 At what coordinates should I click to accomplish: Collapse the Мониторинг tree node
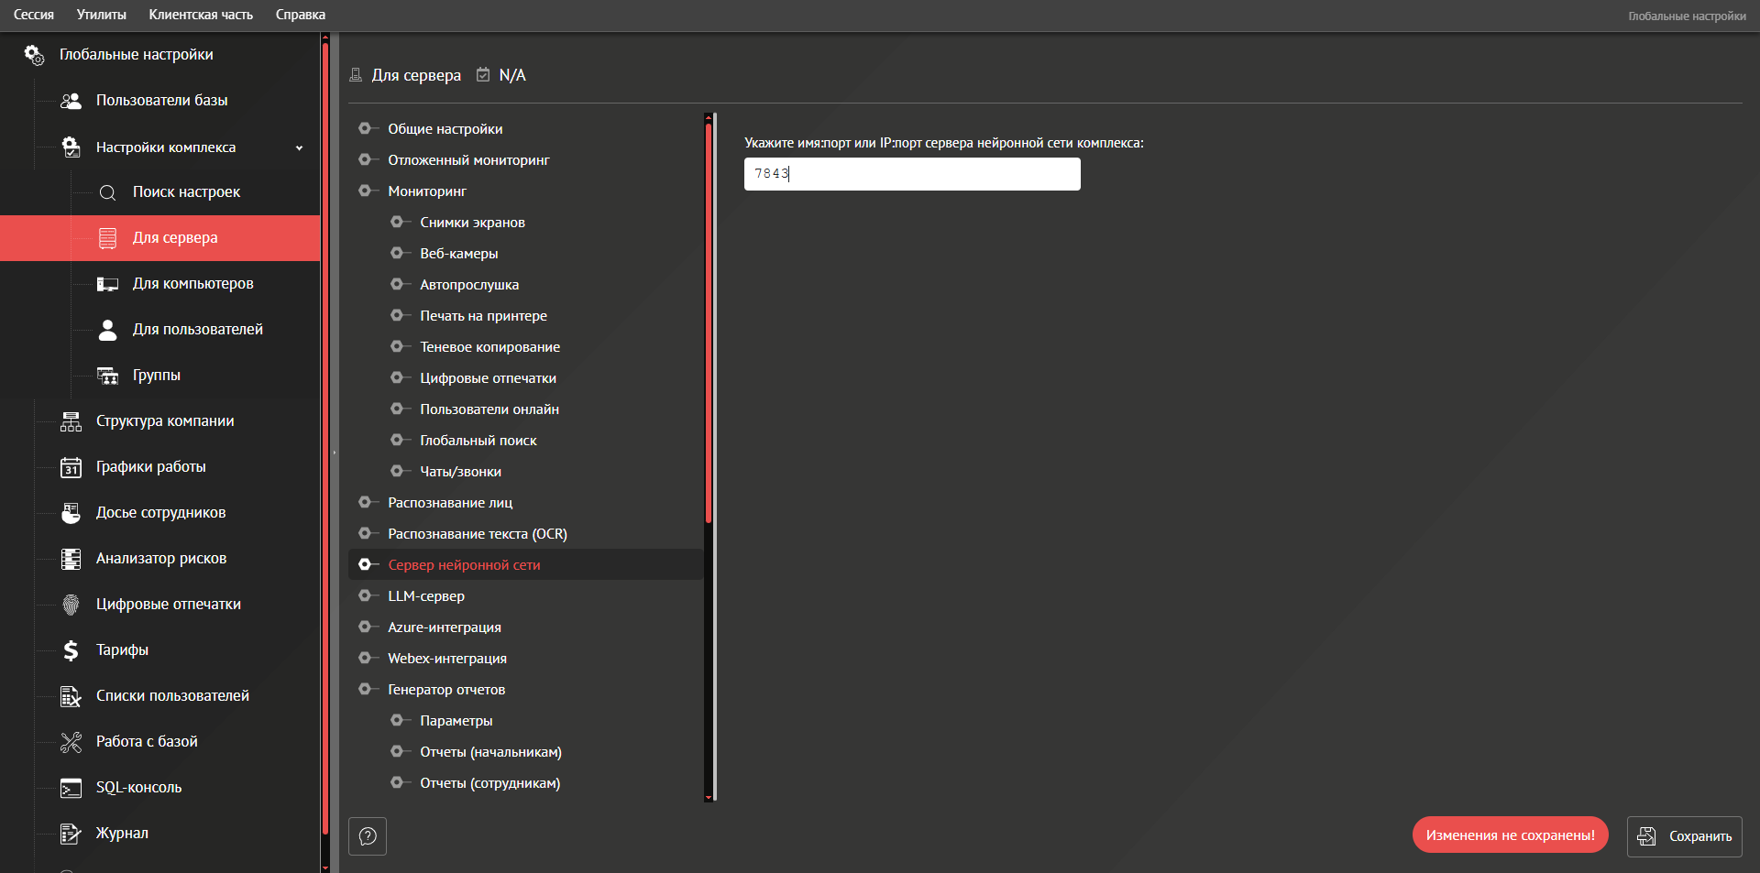click(365, 191)
